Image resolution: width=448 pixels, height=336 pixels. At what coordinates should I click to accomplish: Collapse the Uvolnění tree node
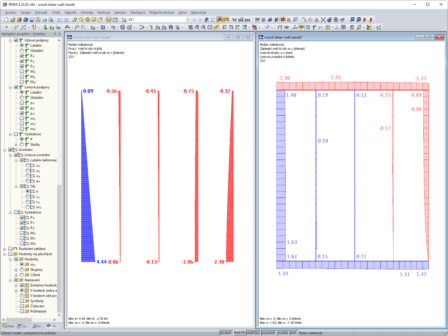tap(5, 150)
